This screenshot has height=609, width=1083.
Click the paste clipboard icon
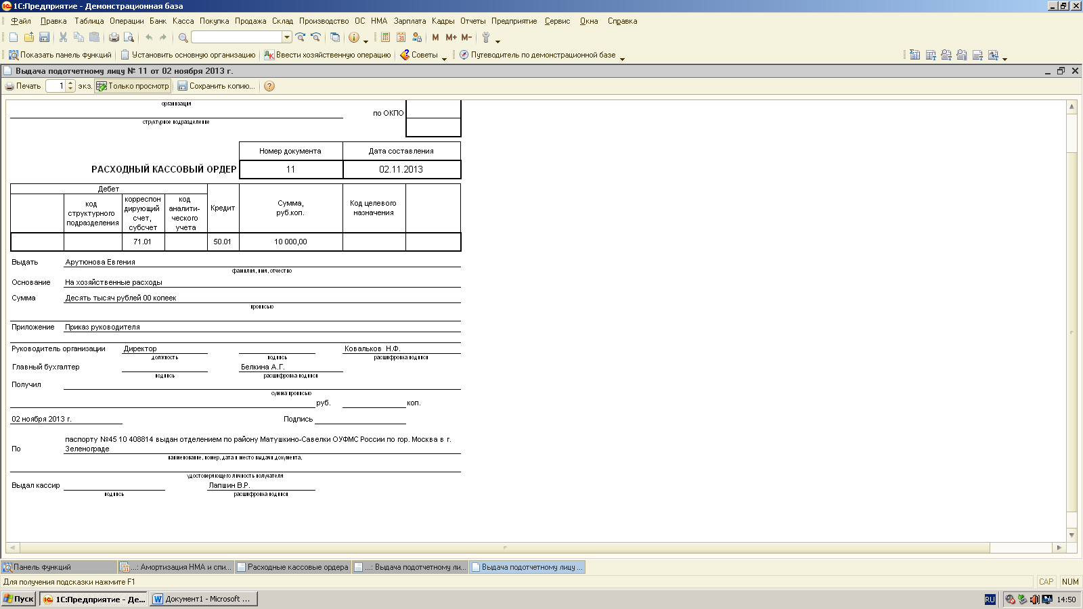[94, 37]
